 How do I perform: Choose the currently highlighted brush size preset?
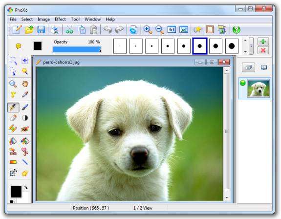(200, 46)
